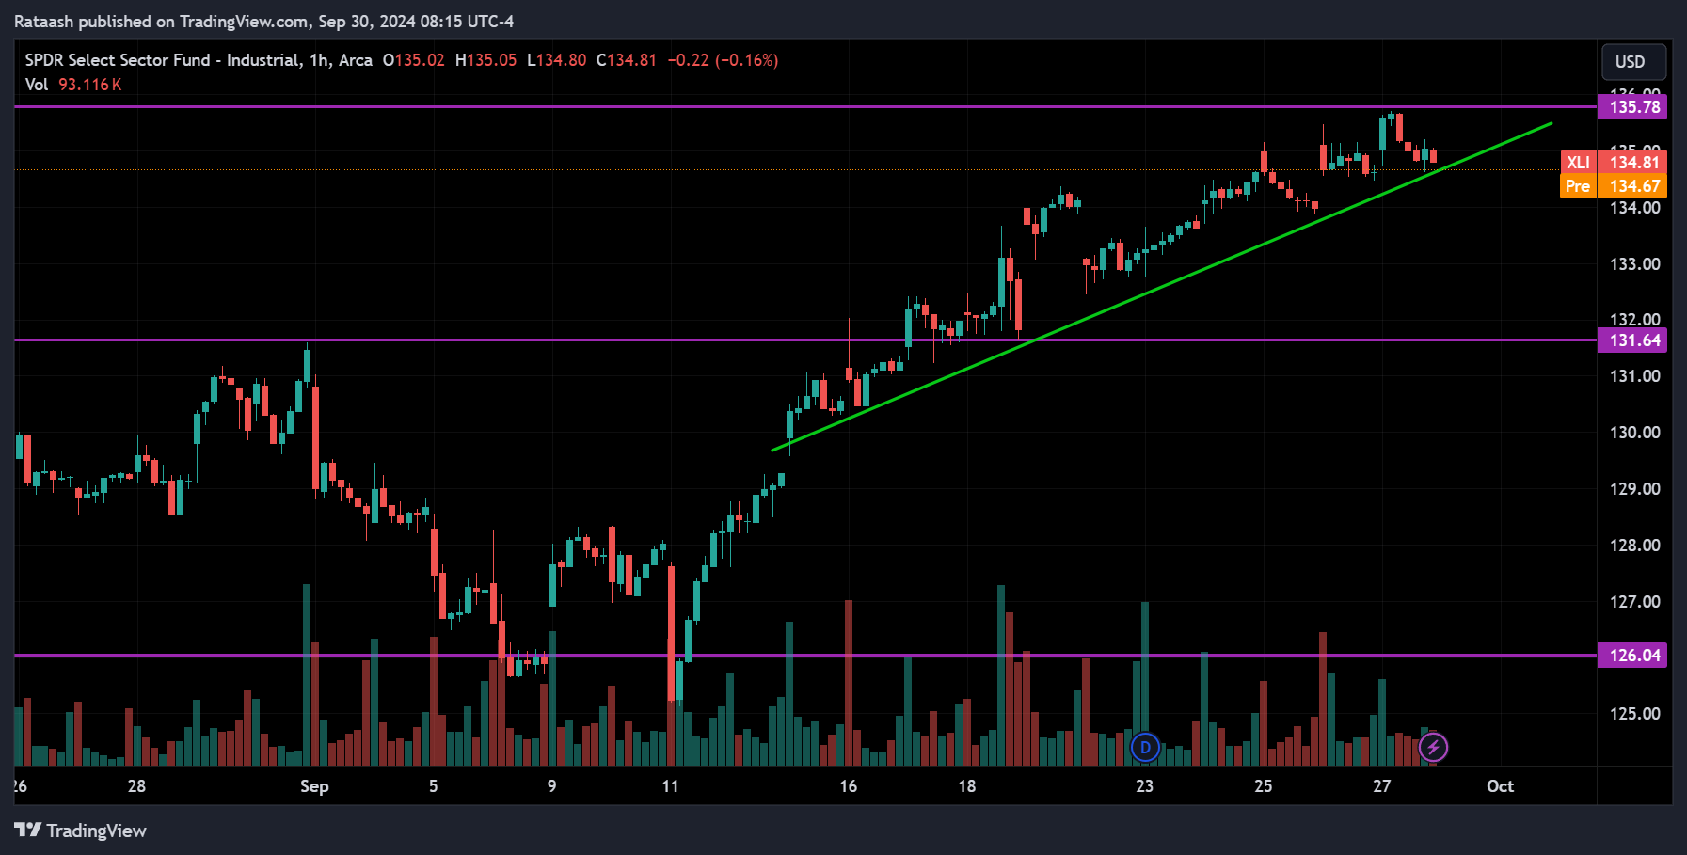
Task: Click the '25' date label on time axis
Action: pyautogui.click(x=1263, y=786)
